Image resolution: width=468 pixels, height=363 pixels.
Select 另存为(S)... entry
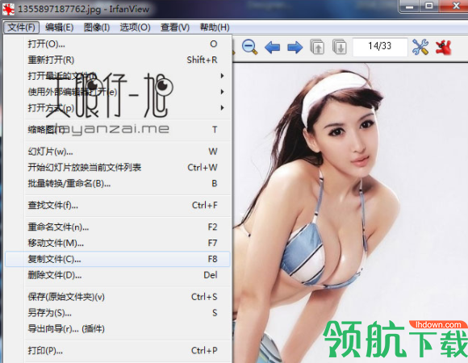pos(118,313)
